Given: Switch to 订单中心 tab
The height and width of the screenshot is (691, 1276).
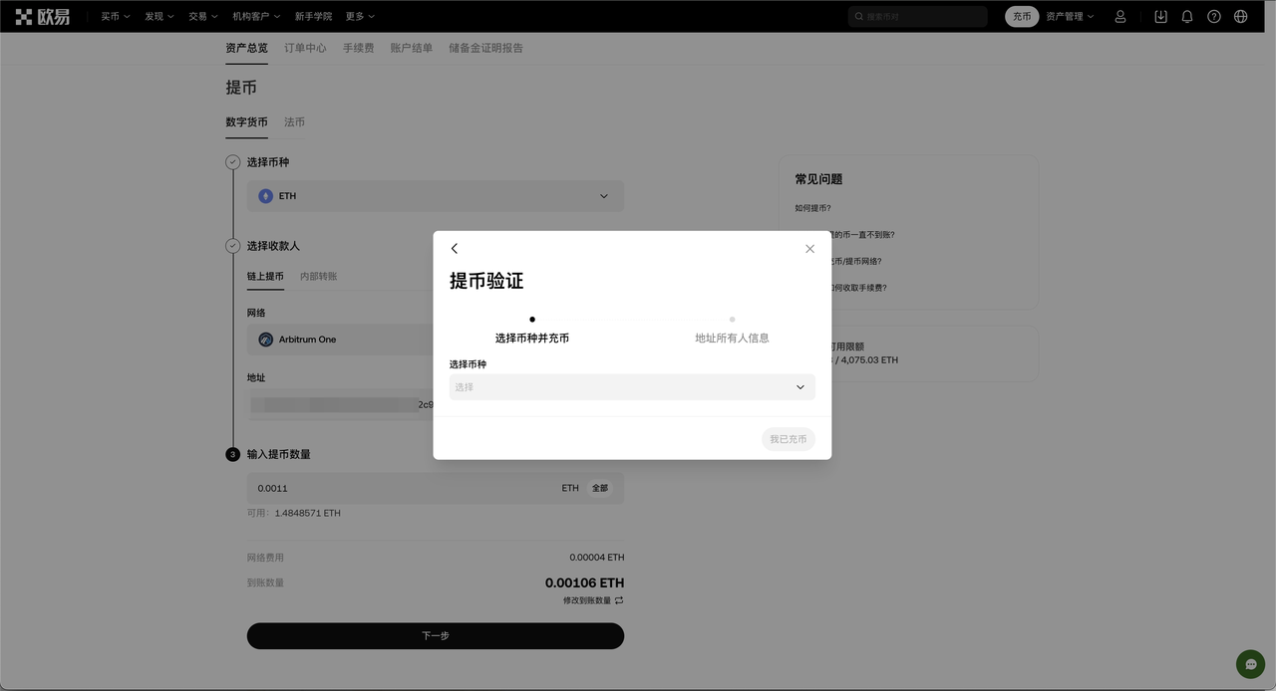Looking at the screenshot, I should click(305, 48).
